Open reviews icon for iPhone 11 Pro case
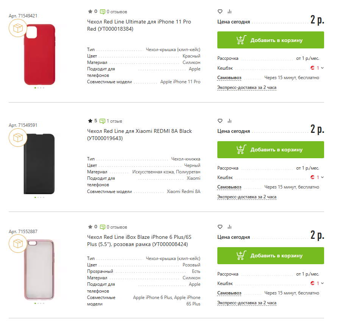The width and height of the screenshot is (340, 327). (x=102, y=11)
